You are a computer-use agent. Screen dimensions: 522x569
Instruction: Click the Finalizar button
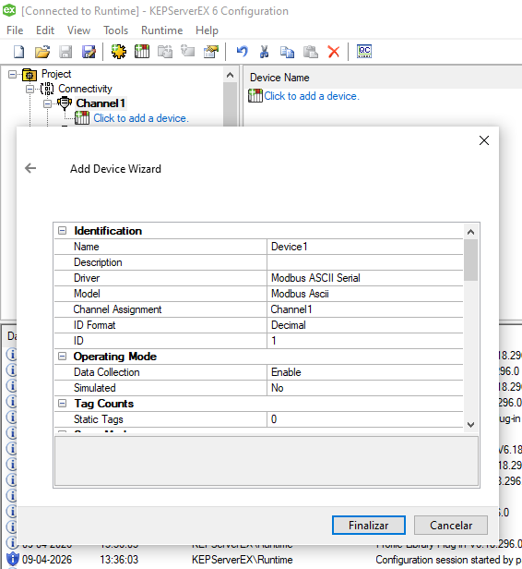[368, 525]
